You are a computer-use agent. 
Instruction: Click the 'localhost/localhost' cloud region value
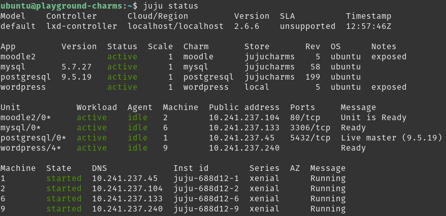coord(175,26)
